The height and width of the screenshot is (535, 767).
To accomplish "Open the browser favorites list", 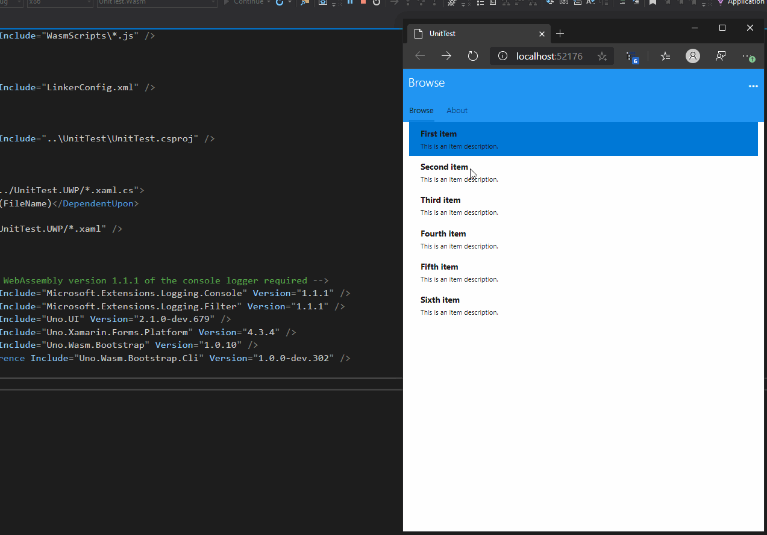I will (x=665, y=56).
